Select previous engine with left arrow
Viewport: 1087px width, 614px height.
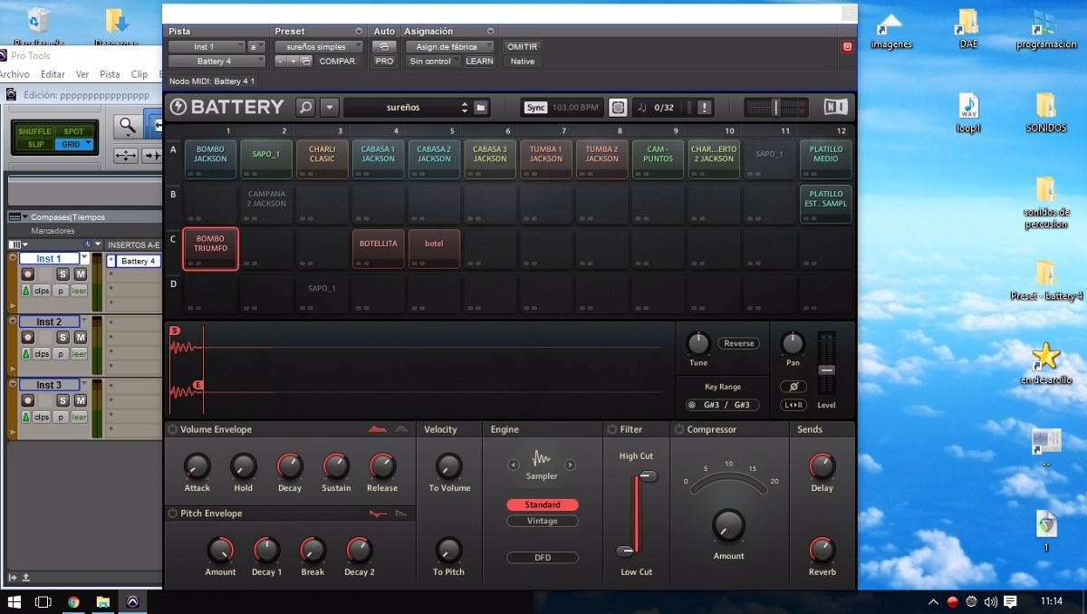(514, 465)
